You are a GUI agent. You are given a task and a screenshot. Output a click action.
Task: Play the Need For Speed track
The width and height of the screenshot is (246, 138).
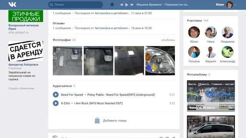(x=56, y=95)
